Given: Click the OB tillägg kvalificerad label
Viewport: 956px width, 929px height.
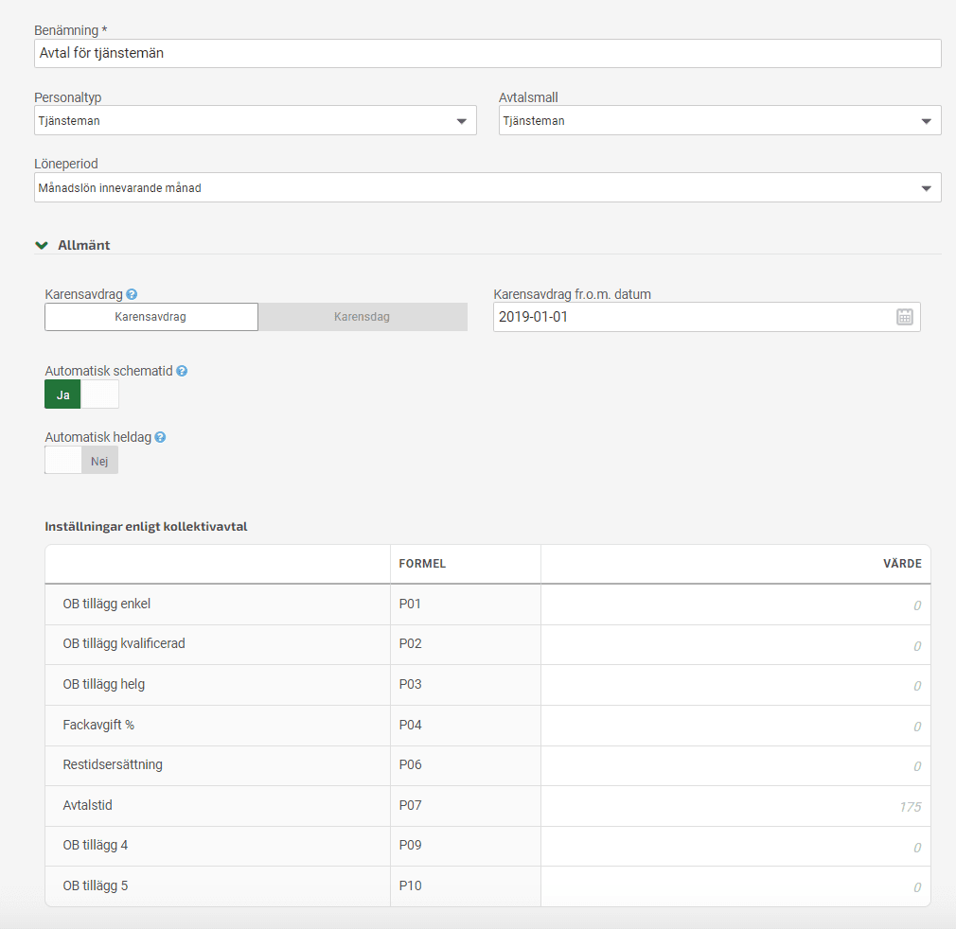Looking at the screenshot, I should pos(124,644).
